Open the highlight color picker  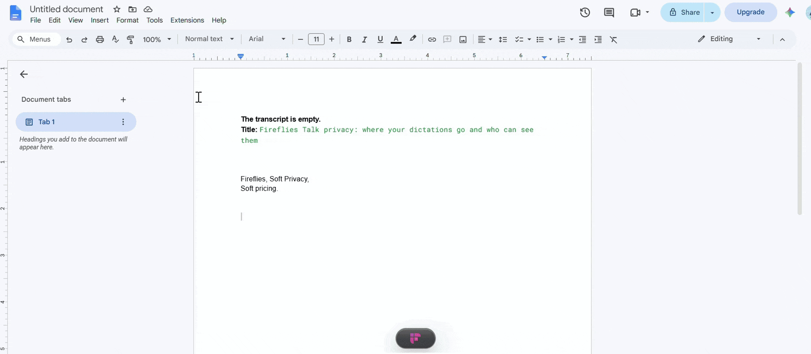tap(413, 39)
